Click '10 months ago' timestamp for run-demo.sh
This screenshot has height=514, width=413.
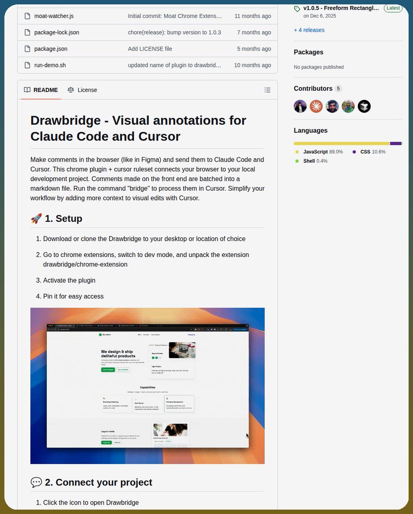(253, 65)
